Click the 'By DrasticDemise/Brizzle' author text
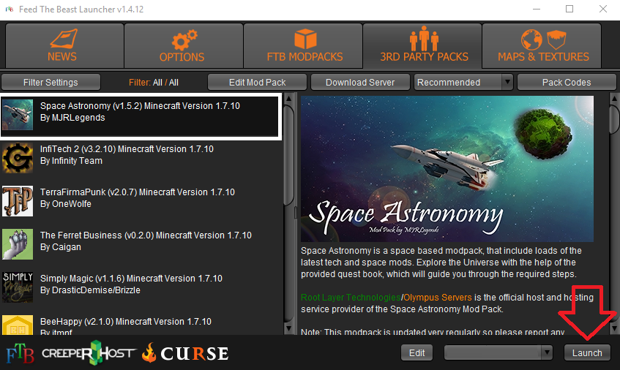 [90, 290]
